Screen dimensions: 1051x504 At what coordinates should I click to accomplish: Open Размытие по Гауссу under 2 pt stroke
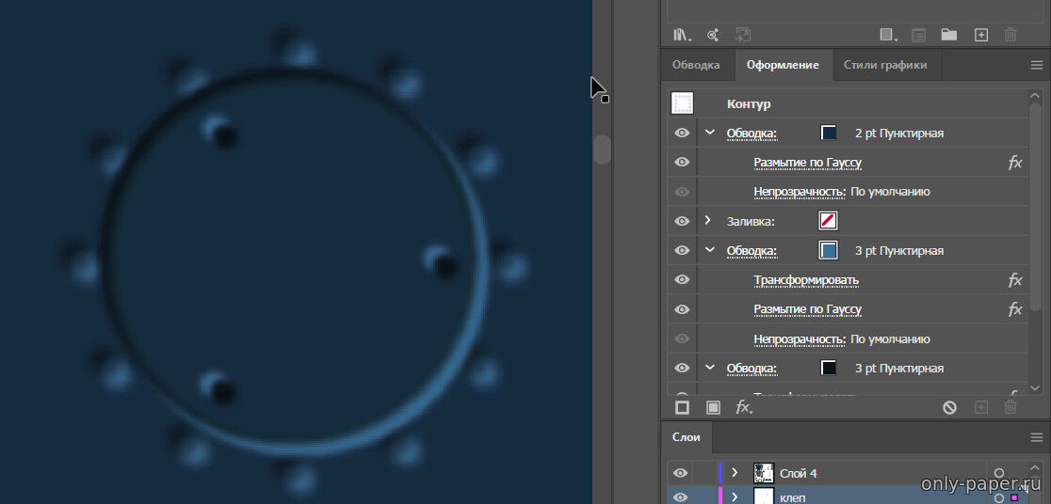point(807,163)
